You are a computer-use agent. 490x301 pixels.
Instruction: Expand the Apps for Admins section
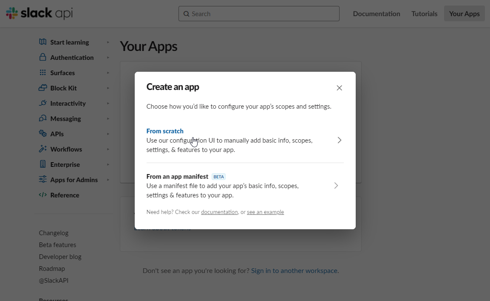click(108, 180)
